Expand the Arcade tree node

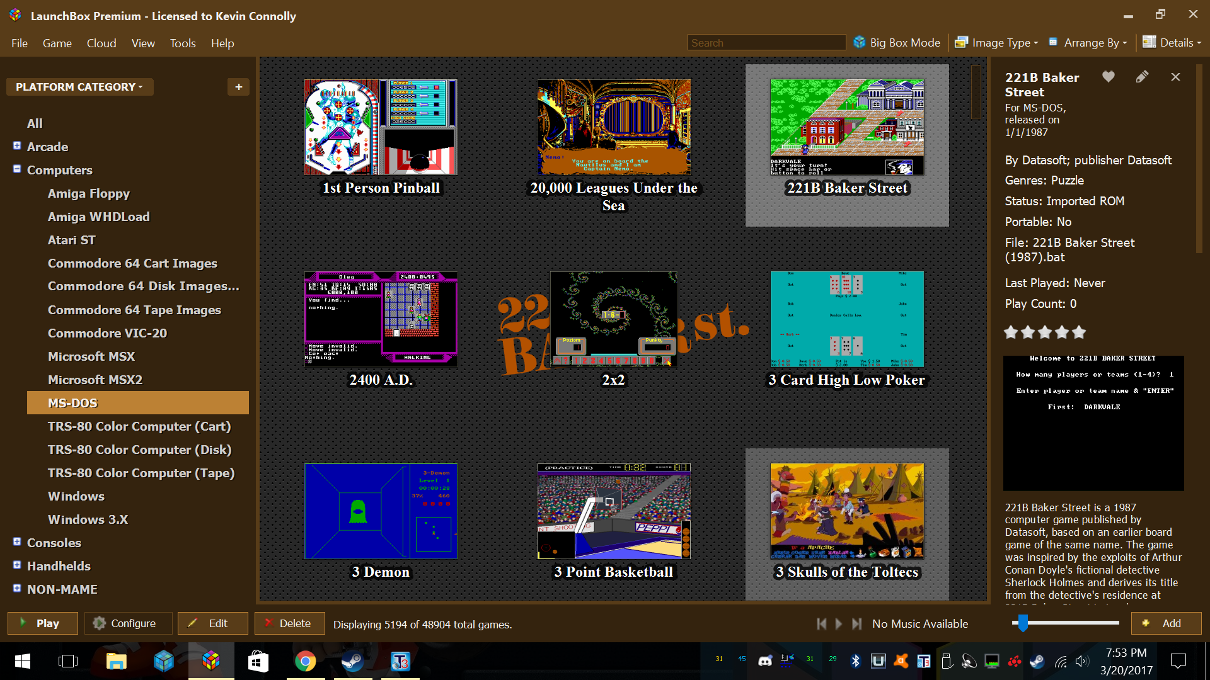17,145
